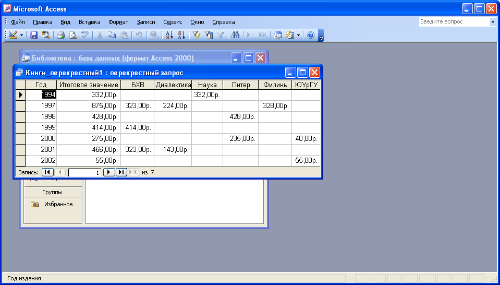
Task: Click the 235,00р. Питер cell
Action: pos(241,138)
